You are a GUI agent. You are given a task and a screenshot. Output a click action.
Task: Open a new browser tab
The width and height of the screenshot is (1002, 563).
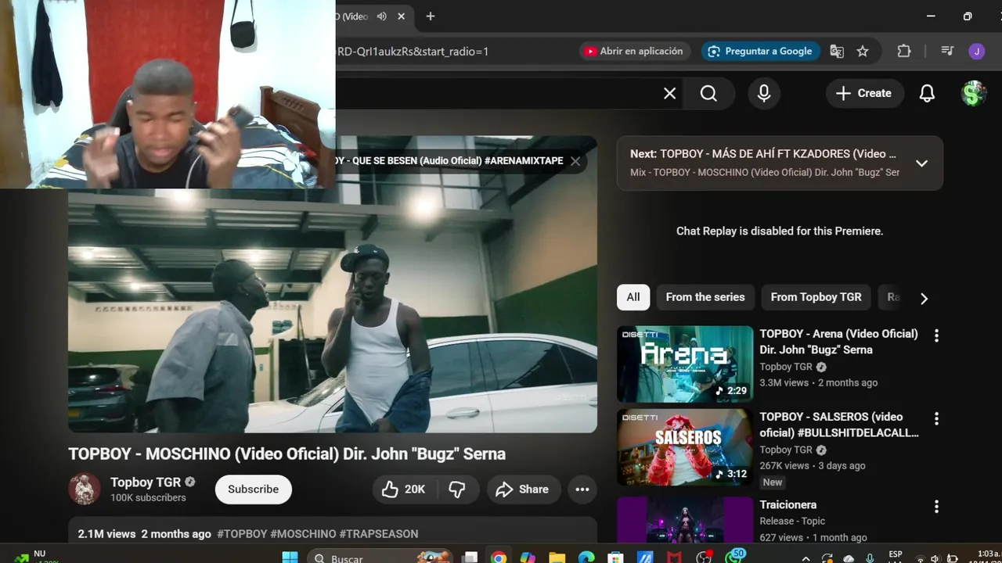pos(431,16)
